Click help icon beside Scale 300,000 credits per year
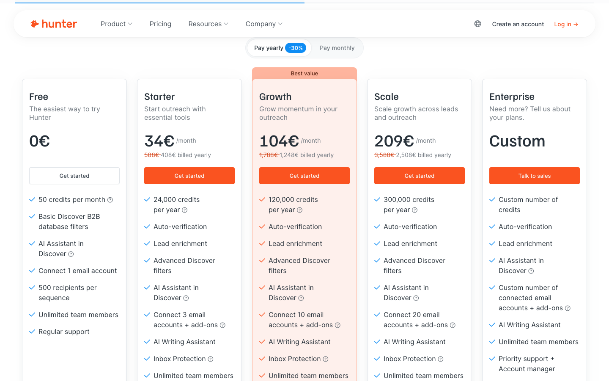This screenshot has height=381, width=609. pyautogui.click(x=414, y=210)
